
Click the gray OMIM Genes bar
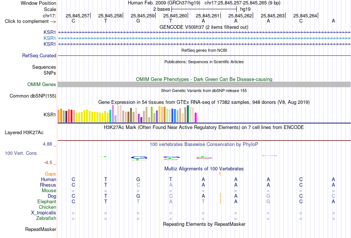click(x=204, y=84)
